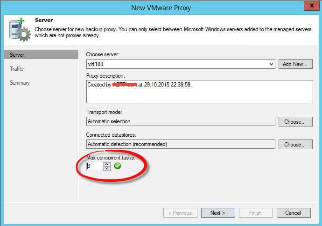Increase max concurrent tasks with up arrow
Screen dimensions: 322x226
tap(106, 164)
